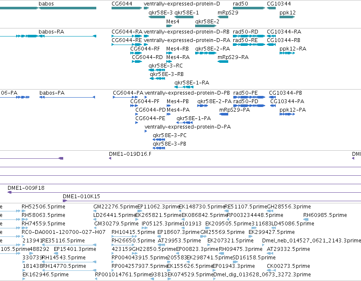
Task: Click the Mes4-PB protein label
Action: point(178,101)
